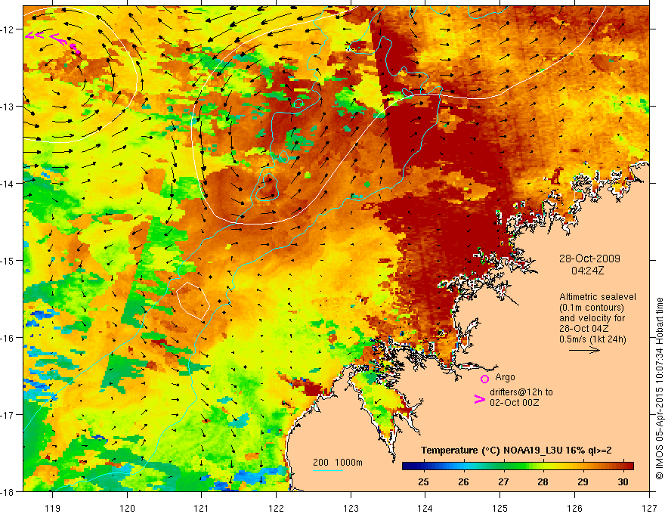The height and width of the screenshot is (514, 665).
Task: Click the longitude axis label 124
Action: pos(425,508)
